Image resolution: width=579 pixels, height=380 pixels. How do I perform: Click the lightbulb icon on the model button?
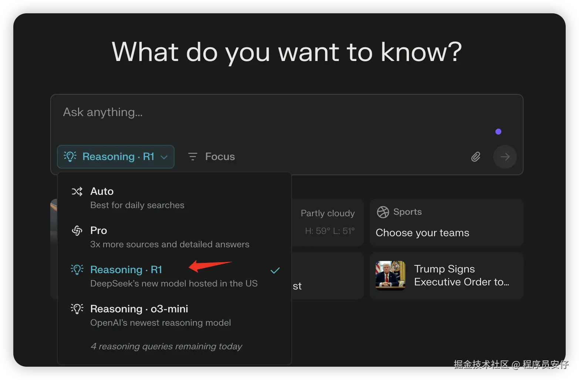(x=70, y=156)
